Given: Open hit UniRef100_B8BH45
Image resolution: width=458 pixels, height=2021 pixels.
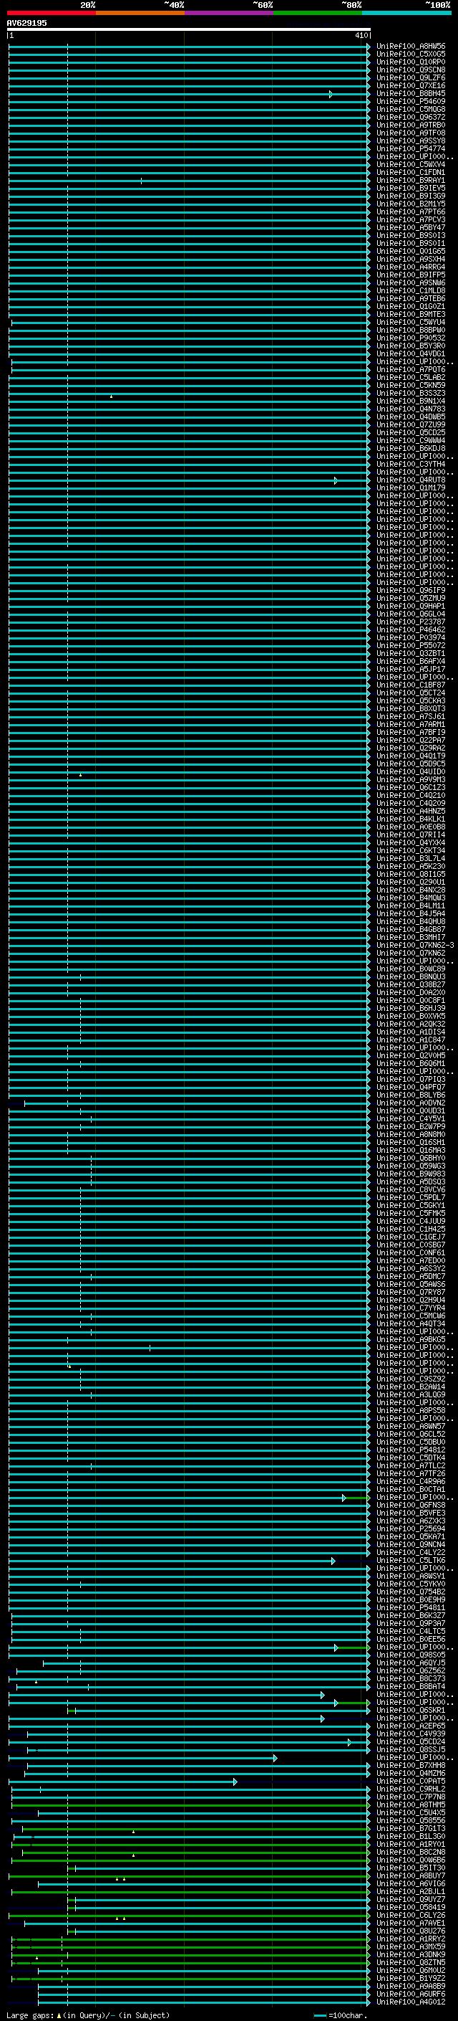Looking at the screenshot, I should 411,93.
